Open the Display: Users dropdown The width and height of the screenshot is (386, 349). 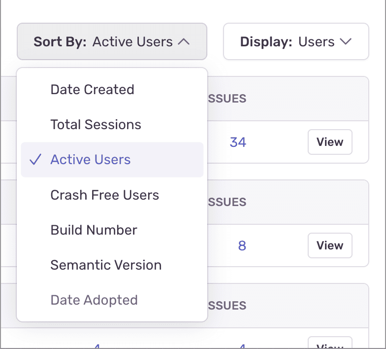tap(295, 42)
